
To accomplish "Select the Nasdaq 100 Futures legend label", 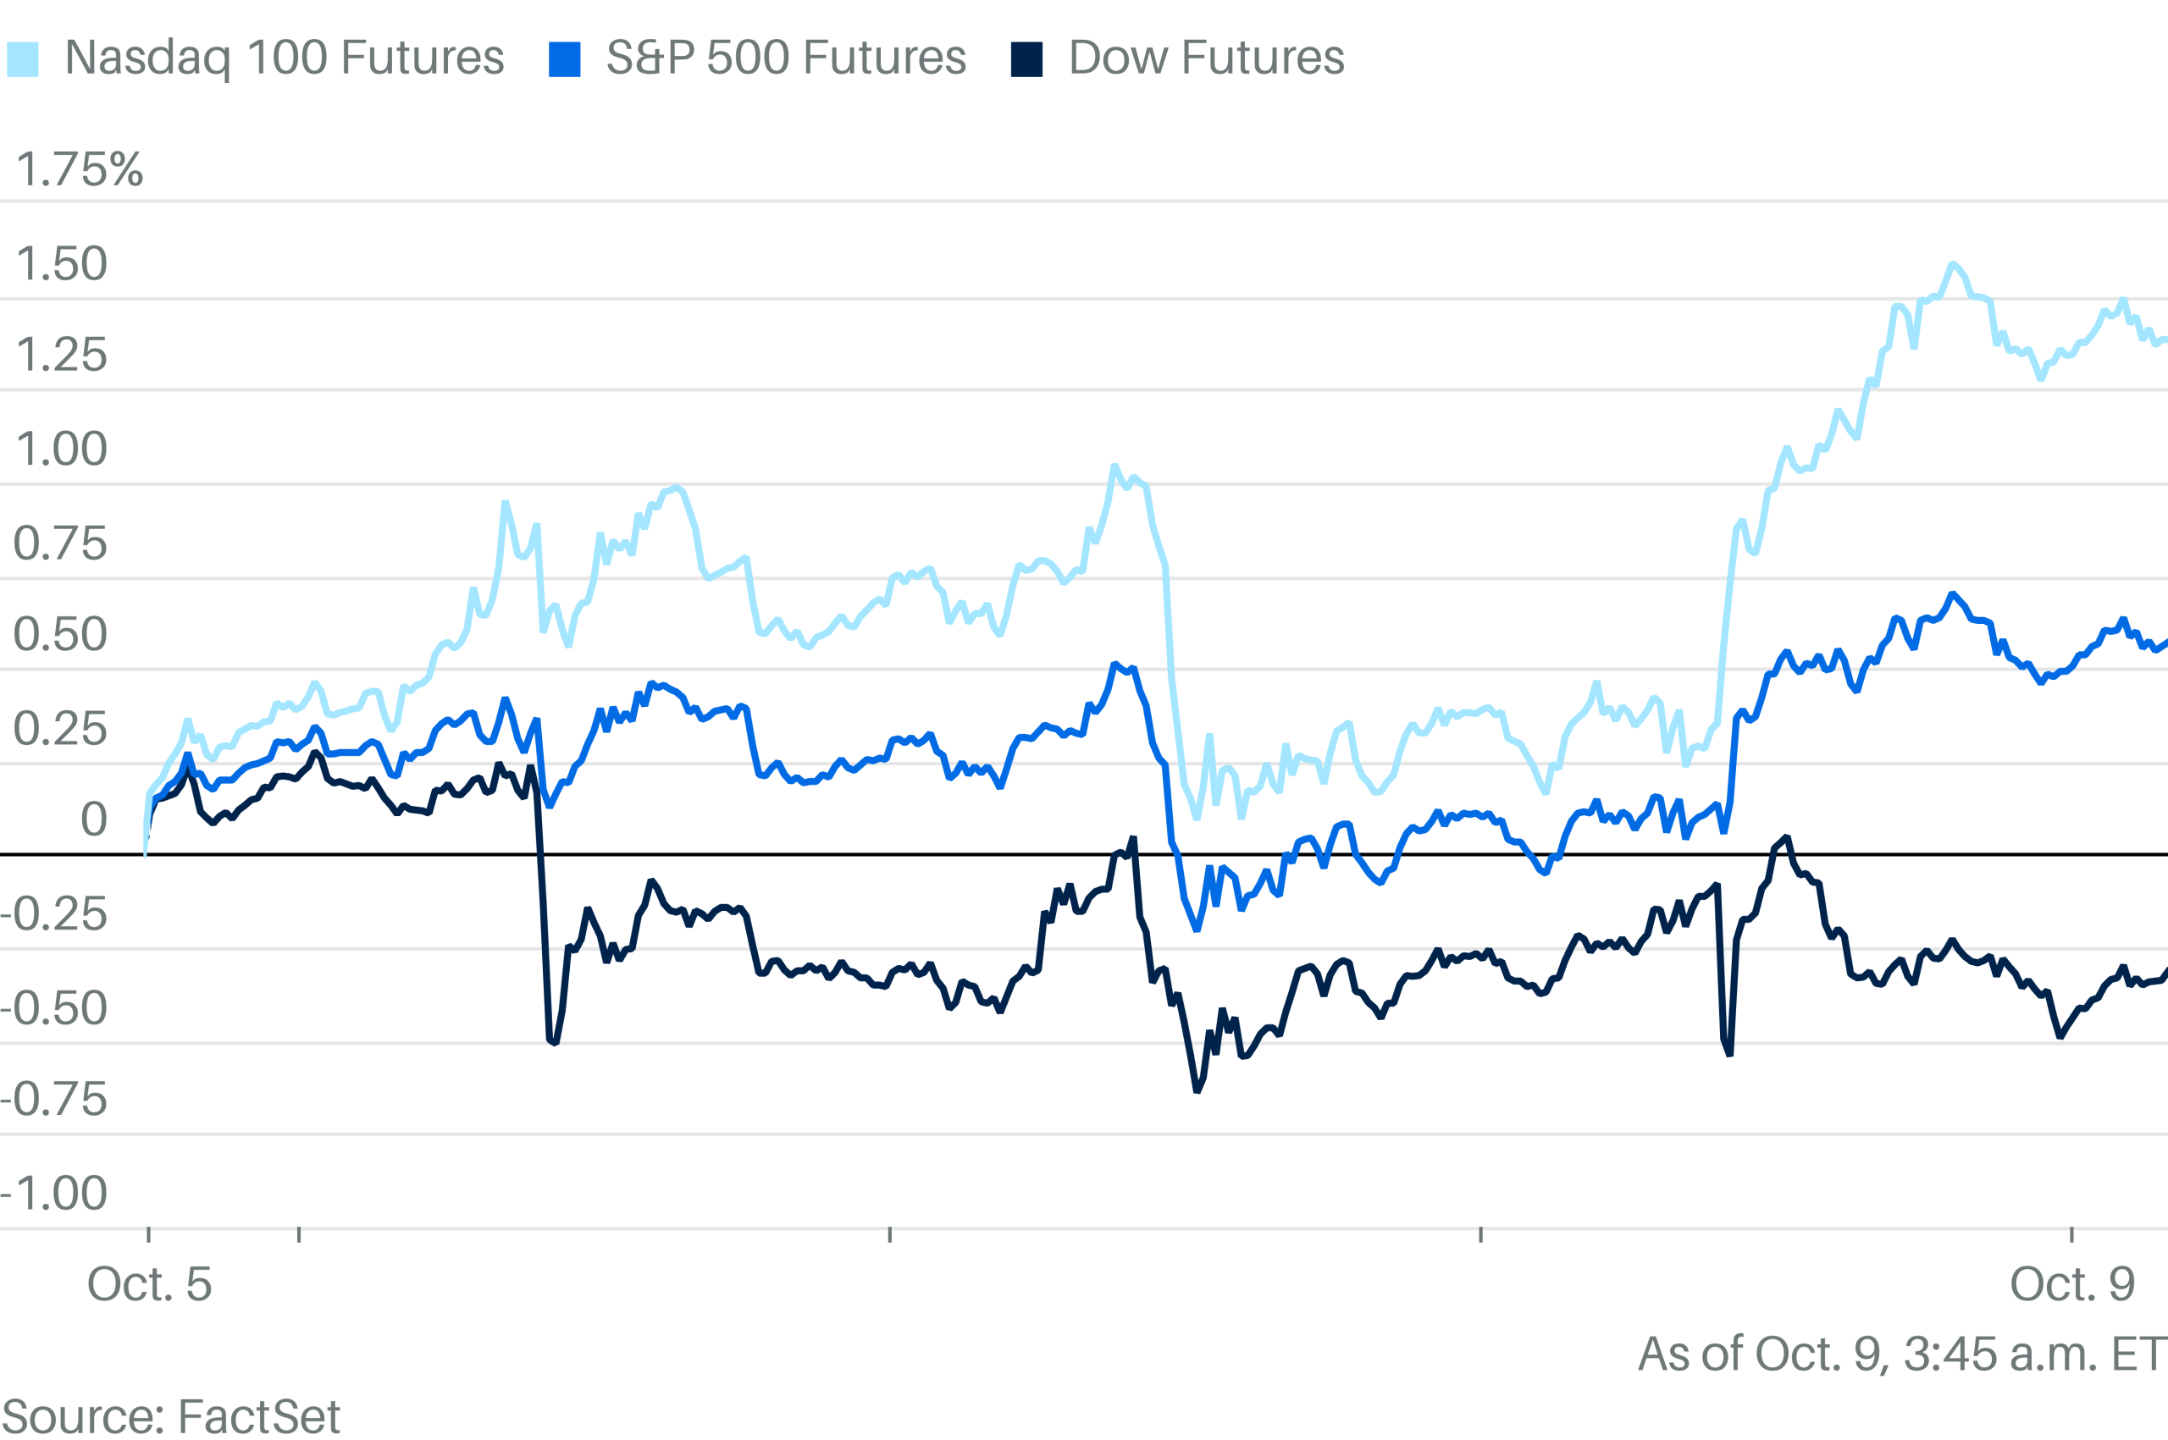I will (x=284, y=58).
